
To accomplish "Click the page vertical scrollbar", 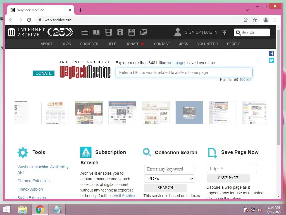I will [x=278, y=87].
